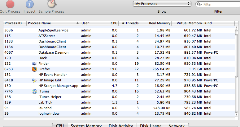Click launchd's real memory 548.00 KB

pos(162,108)
